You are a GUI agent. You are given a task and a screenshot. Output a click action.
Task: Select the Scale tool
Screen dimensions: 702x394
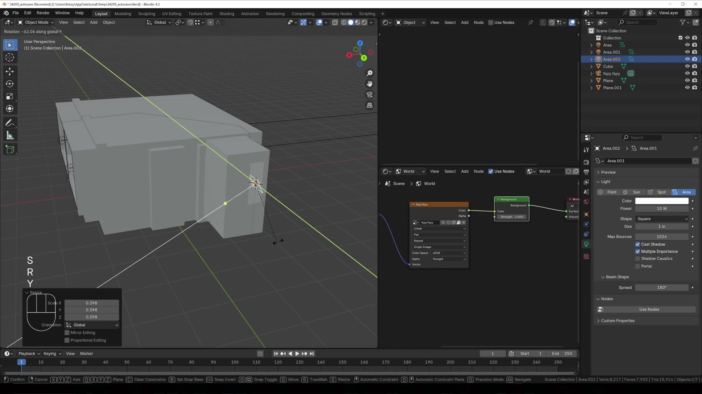(x=10, y=96)
